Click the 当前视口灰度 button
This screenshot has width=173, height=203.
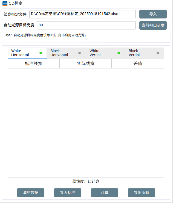pyautogui.click(x=153, y=25)
